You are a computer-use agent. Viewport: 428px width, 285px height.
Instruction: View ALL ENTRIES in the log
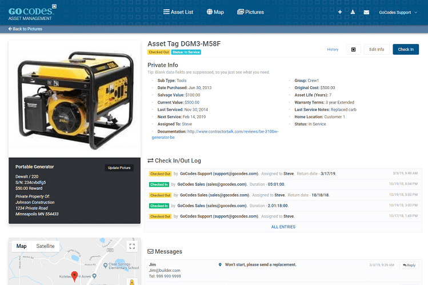[283, 227]
